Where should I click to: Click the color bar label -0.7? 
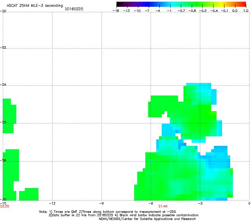click(181, 11)
